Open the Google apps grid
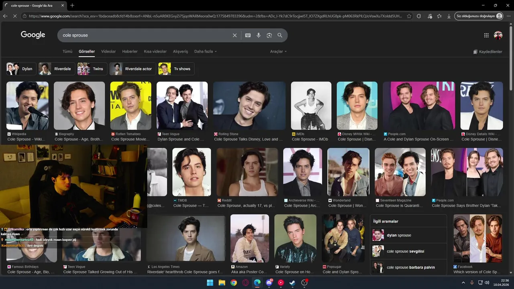 [486, 35]
